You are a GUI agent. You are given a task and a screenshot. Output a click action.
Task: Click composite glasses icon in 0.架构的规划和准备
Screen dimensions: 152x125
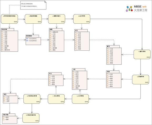click(x=16, y=22)
